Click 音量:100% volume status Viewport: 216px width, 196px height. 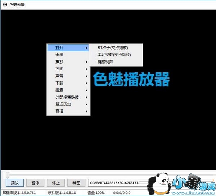pos(96,193)
